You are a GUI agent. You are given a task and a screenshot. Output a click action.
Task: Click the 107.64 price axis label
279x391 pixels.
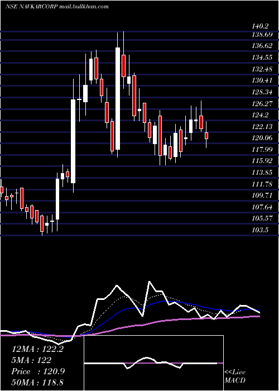coord(262,207)
